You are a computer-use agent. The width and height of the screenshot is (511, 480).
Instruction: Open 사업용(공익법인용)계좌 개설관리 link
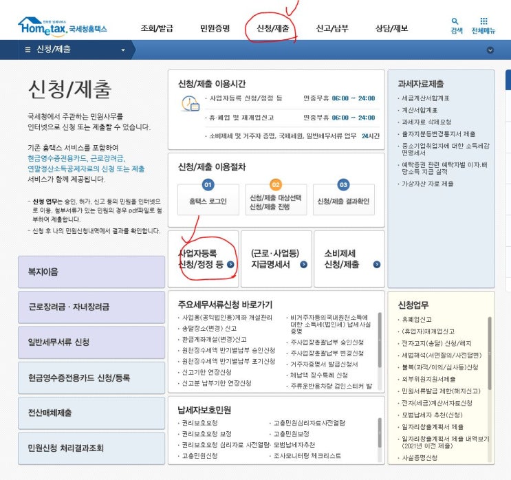point(227,318)
